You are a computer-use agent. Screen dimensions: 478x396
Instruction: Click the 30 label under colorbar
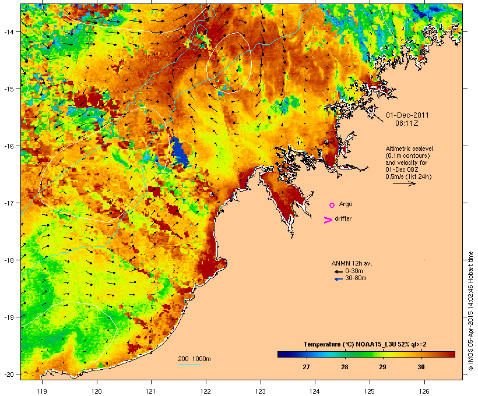(421, 367)
